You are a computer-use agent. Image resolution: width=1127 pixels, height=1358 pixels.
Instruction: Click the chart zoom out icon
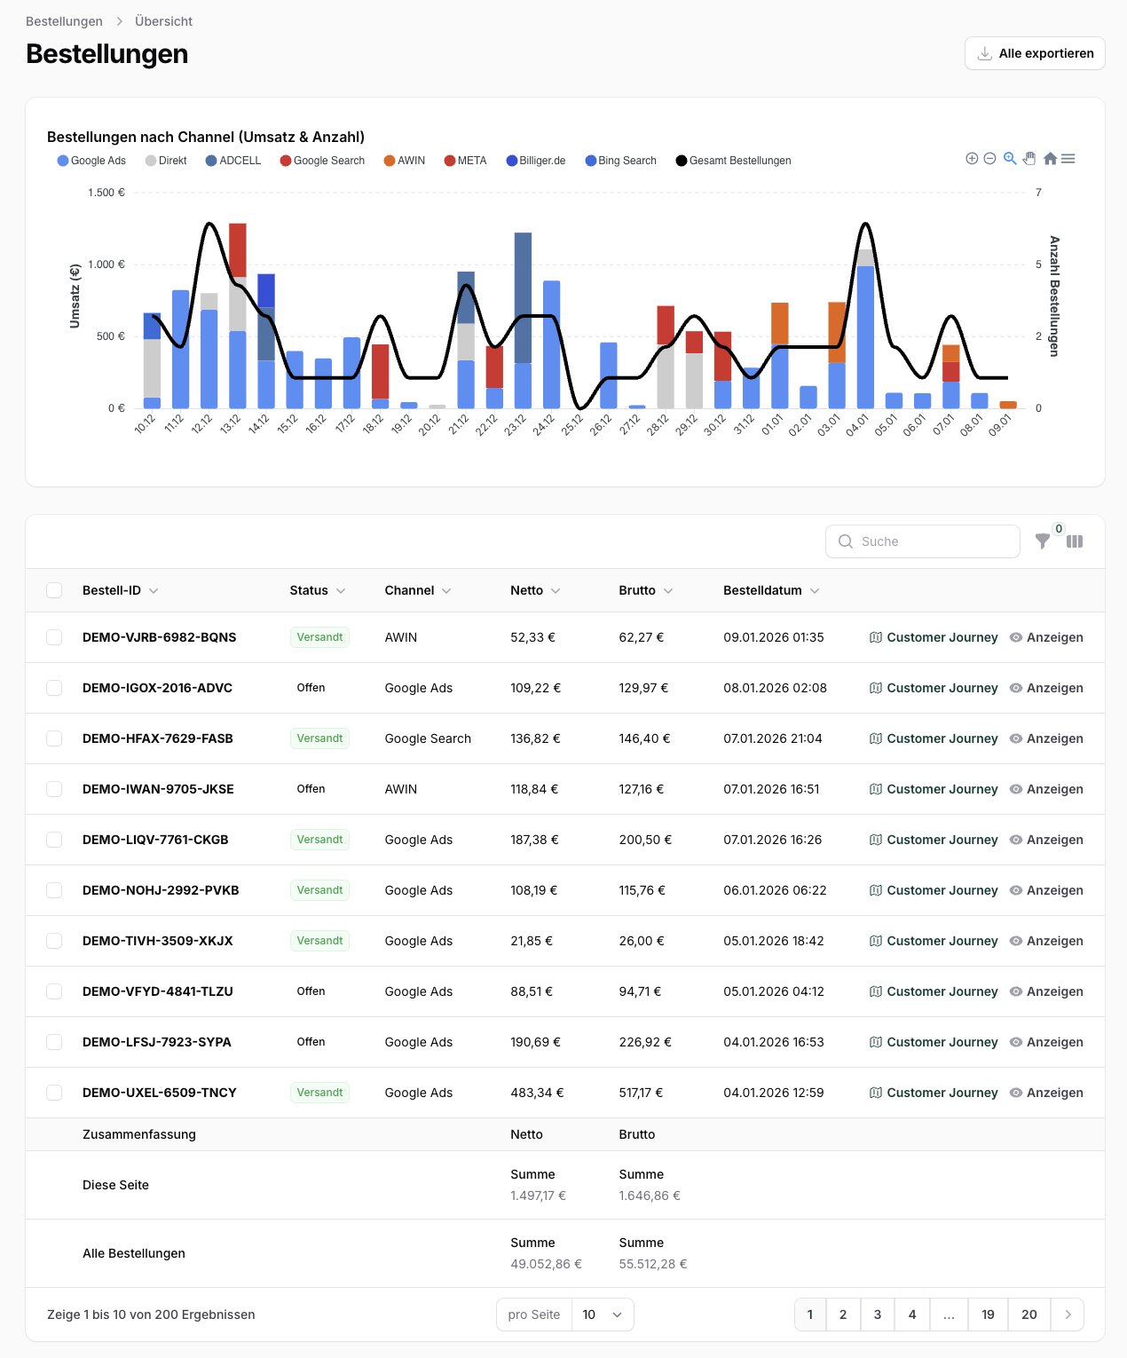click(989, 159)
